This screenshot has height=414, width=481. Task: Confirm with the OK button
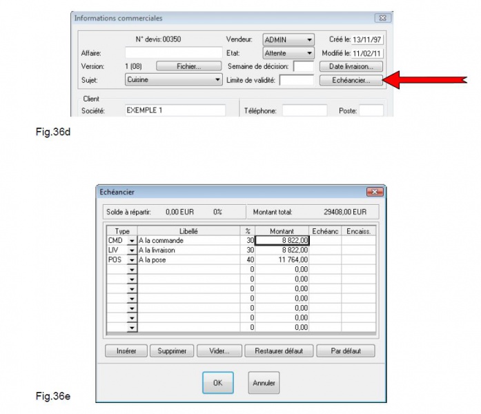point(217,383)
